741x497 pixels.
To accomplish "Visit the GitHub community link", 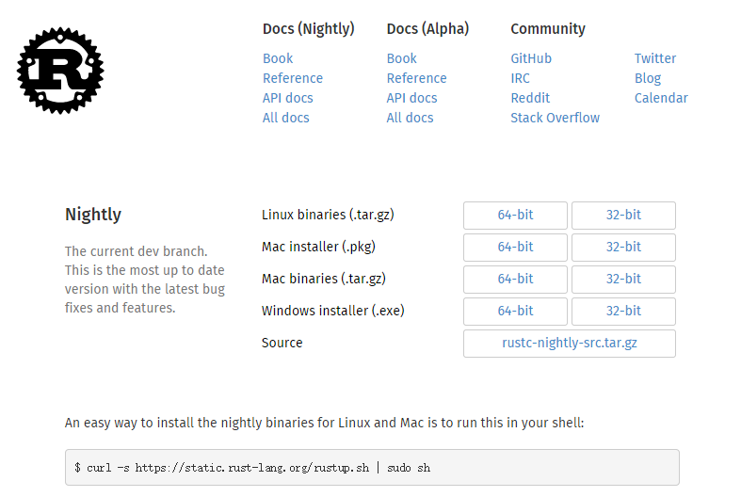I will click(531, 58).
